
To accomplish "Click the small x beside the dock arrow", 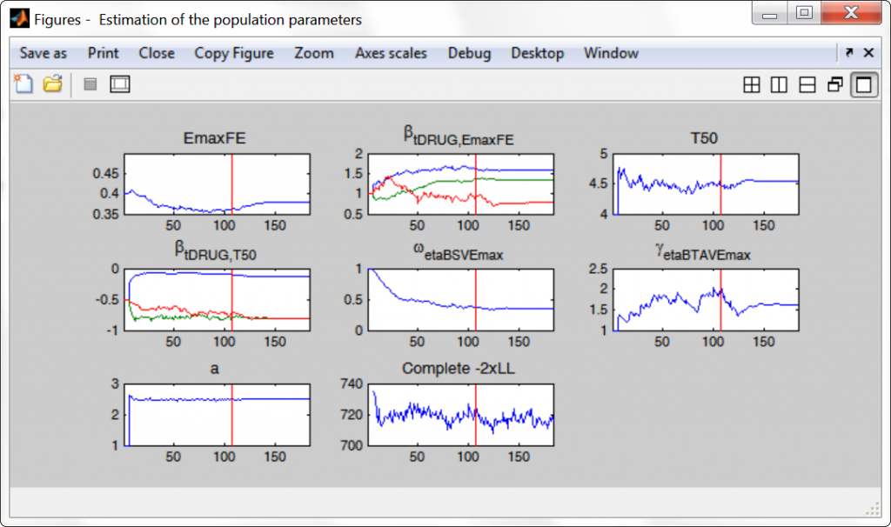I will pyautogui.click(x=868, y=53).
